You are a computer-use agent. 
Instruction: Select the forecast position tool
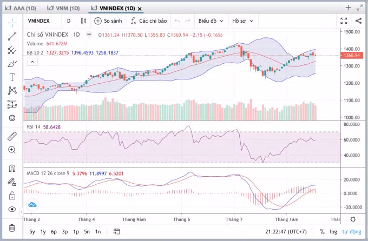click(x=12, y=104)
